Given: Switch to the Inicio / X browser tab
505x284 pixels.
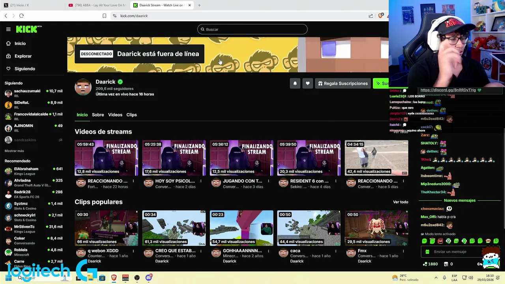Looking at the screenshot, I should 32,5.
